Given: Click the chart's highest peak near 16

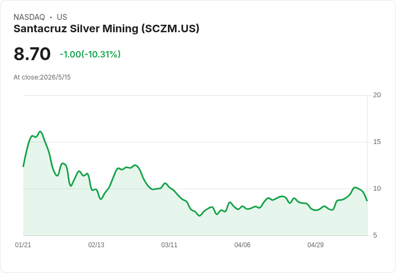Looking at the screenshot, I should (x=40, y=132).
